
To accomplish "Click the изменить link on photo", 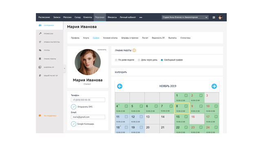I will point(102,50).
